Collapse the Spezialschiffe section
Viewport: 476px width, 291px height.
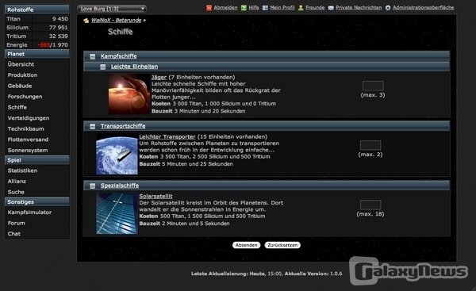(x=92, y=186)
